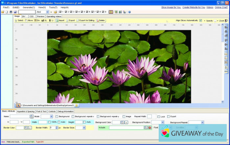The height and width of the screenshot is (145, 230).
Task: Click the blue save disk icon
Action: click(x=15, y=12)
